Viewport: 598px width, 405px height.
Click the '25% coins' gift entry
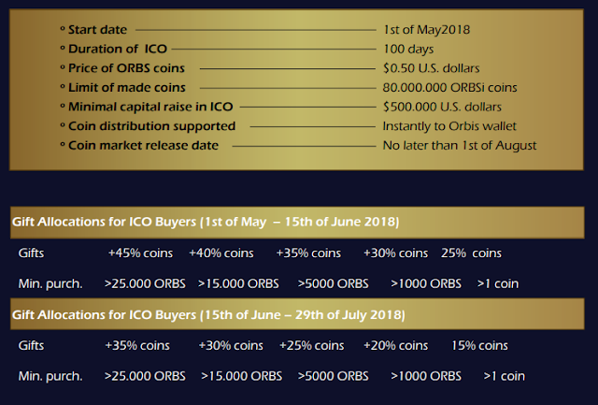(471, 253)
